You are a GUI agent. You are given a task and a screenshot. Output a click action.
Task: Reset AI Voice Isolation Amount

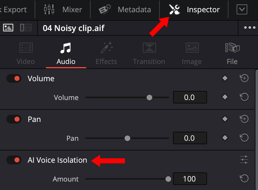(244, 179)
